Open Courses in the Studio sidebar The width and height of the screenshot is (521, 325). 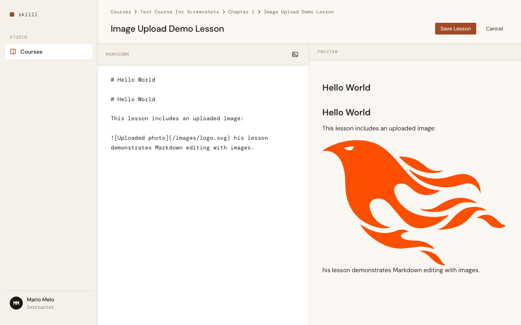tap(48, 52)
